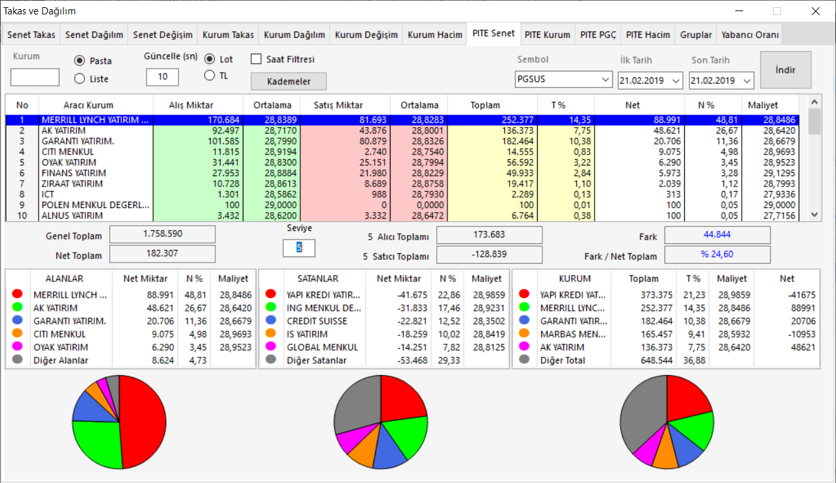Select ING MENKUL DE... in SATANLAR list
This screenshot has height=483, width=836.
tap(384, 308)
